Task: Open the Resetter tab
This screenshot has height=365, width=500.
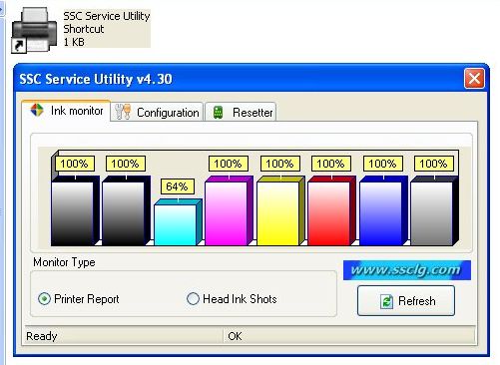Action: (241, 112)
